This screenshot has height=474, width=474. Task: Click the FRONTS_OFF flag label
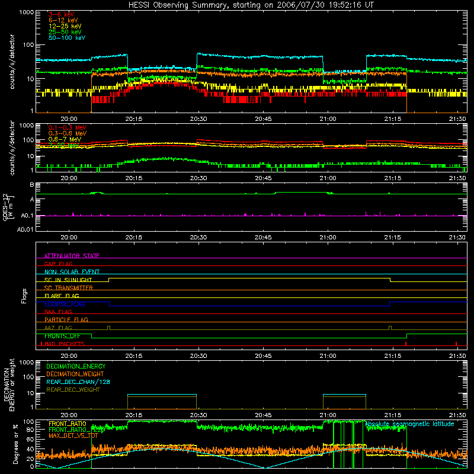[x=62, y=336]
